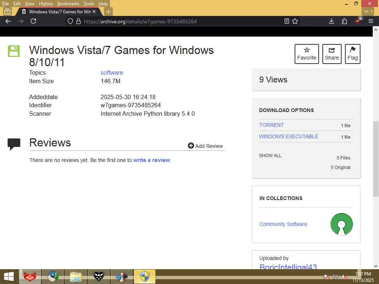Viewport: 379px width, 284px height.
Task: Open the Bookmarks menu
Action: point(68,4)
